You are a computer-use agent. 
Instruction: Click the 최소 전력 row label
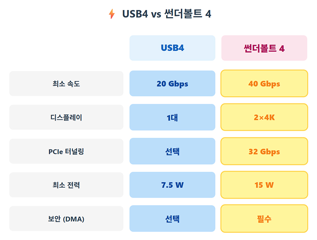tap(66, 185)
